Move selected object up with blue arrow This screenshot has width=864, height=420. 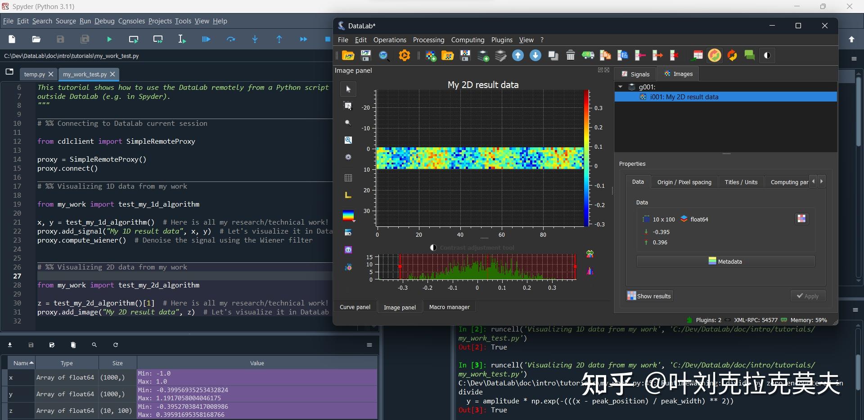click(x=518, y=56)
